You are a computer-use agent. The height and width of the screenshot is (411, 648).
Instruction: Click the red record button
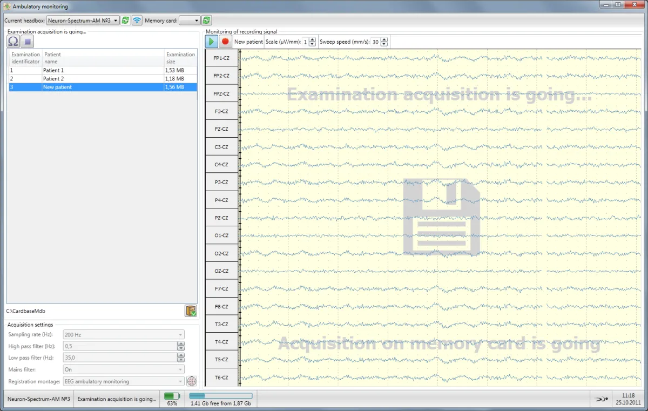226,42
